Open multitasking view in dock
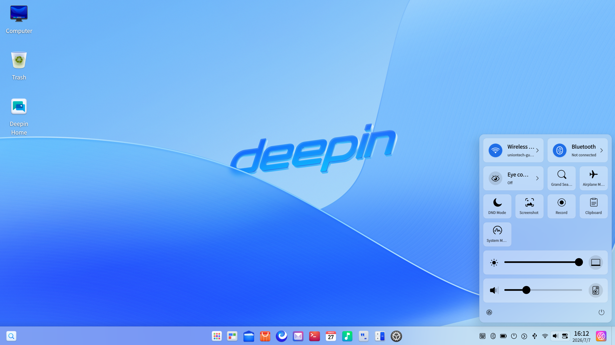The image size is (615, 345). [x=232, y=336]
